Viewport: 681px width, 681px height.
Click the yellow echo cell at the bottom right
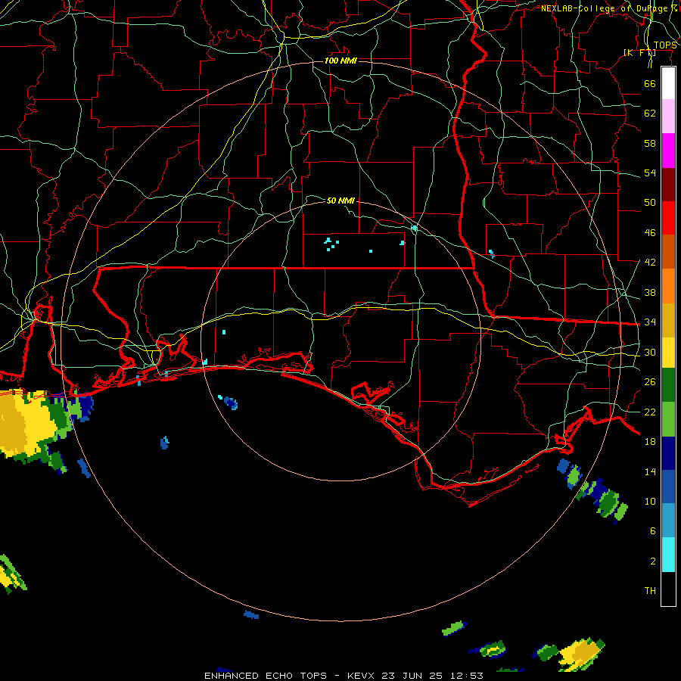coord(581,654)
